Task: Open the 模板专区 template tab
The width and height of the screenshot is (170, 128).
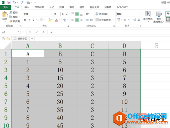Action: [20, 39]
